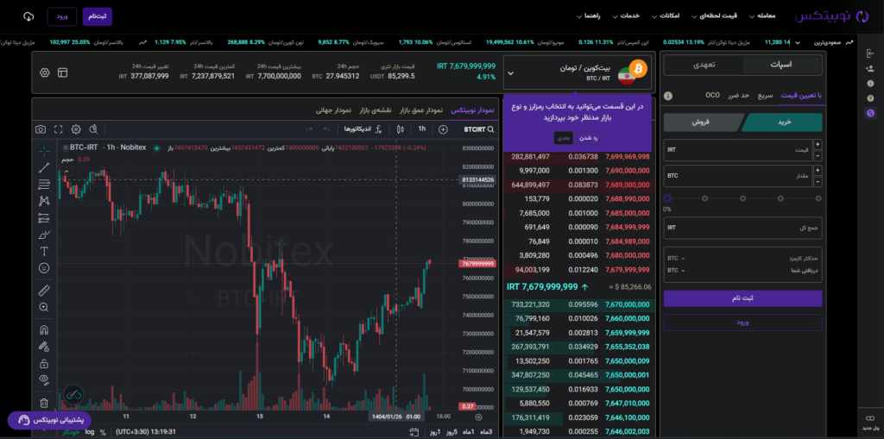Viewport: 884px width, 439px height.
Task: Click the قیمت price input field
Action: [x=738, y=150]
